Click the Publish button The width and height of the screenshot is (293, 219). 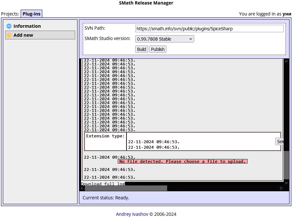click(157, 49)
